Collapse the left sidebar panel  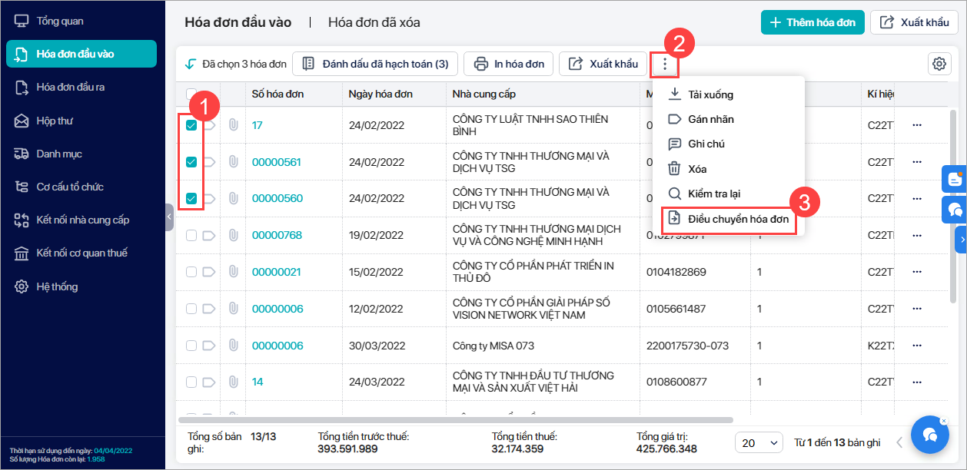[x=169, y=217]
